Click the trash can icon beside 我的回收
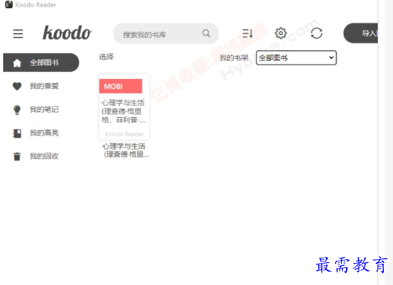Screen dimensions: 393x285 click(x=17, y=156)
